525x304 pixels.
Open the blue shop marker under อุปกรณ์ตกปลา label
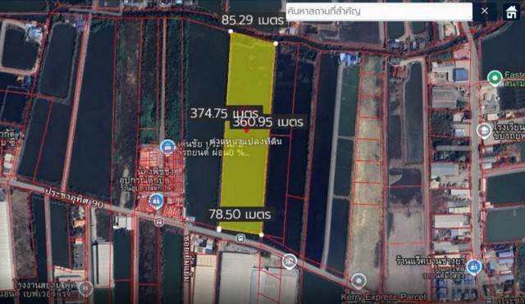pyautogui.click(x=156, y=202)
